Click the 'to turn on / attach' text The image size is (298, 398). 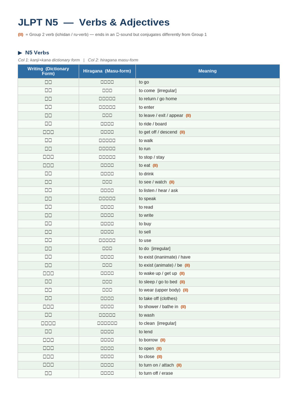156,365
